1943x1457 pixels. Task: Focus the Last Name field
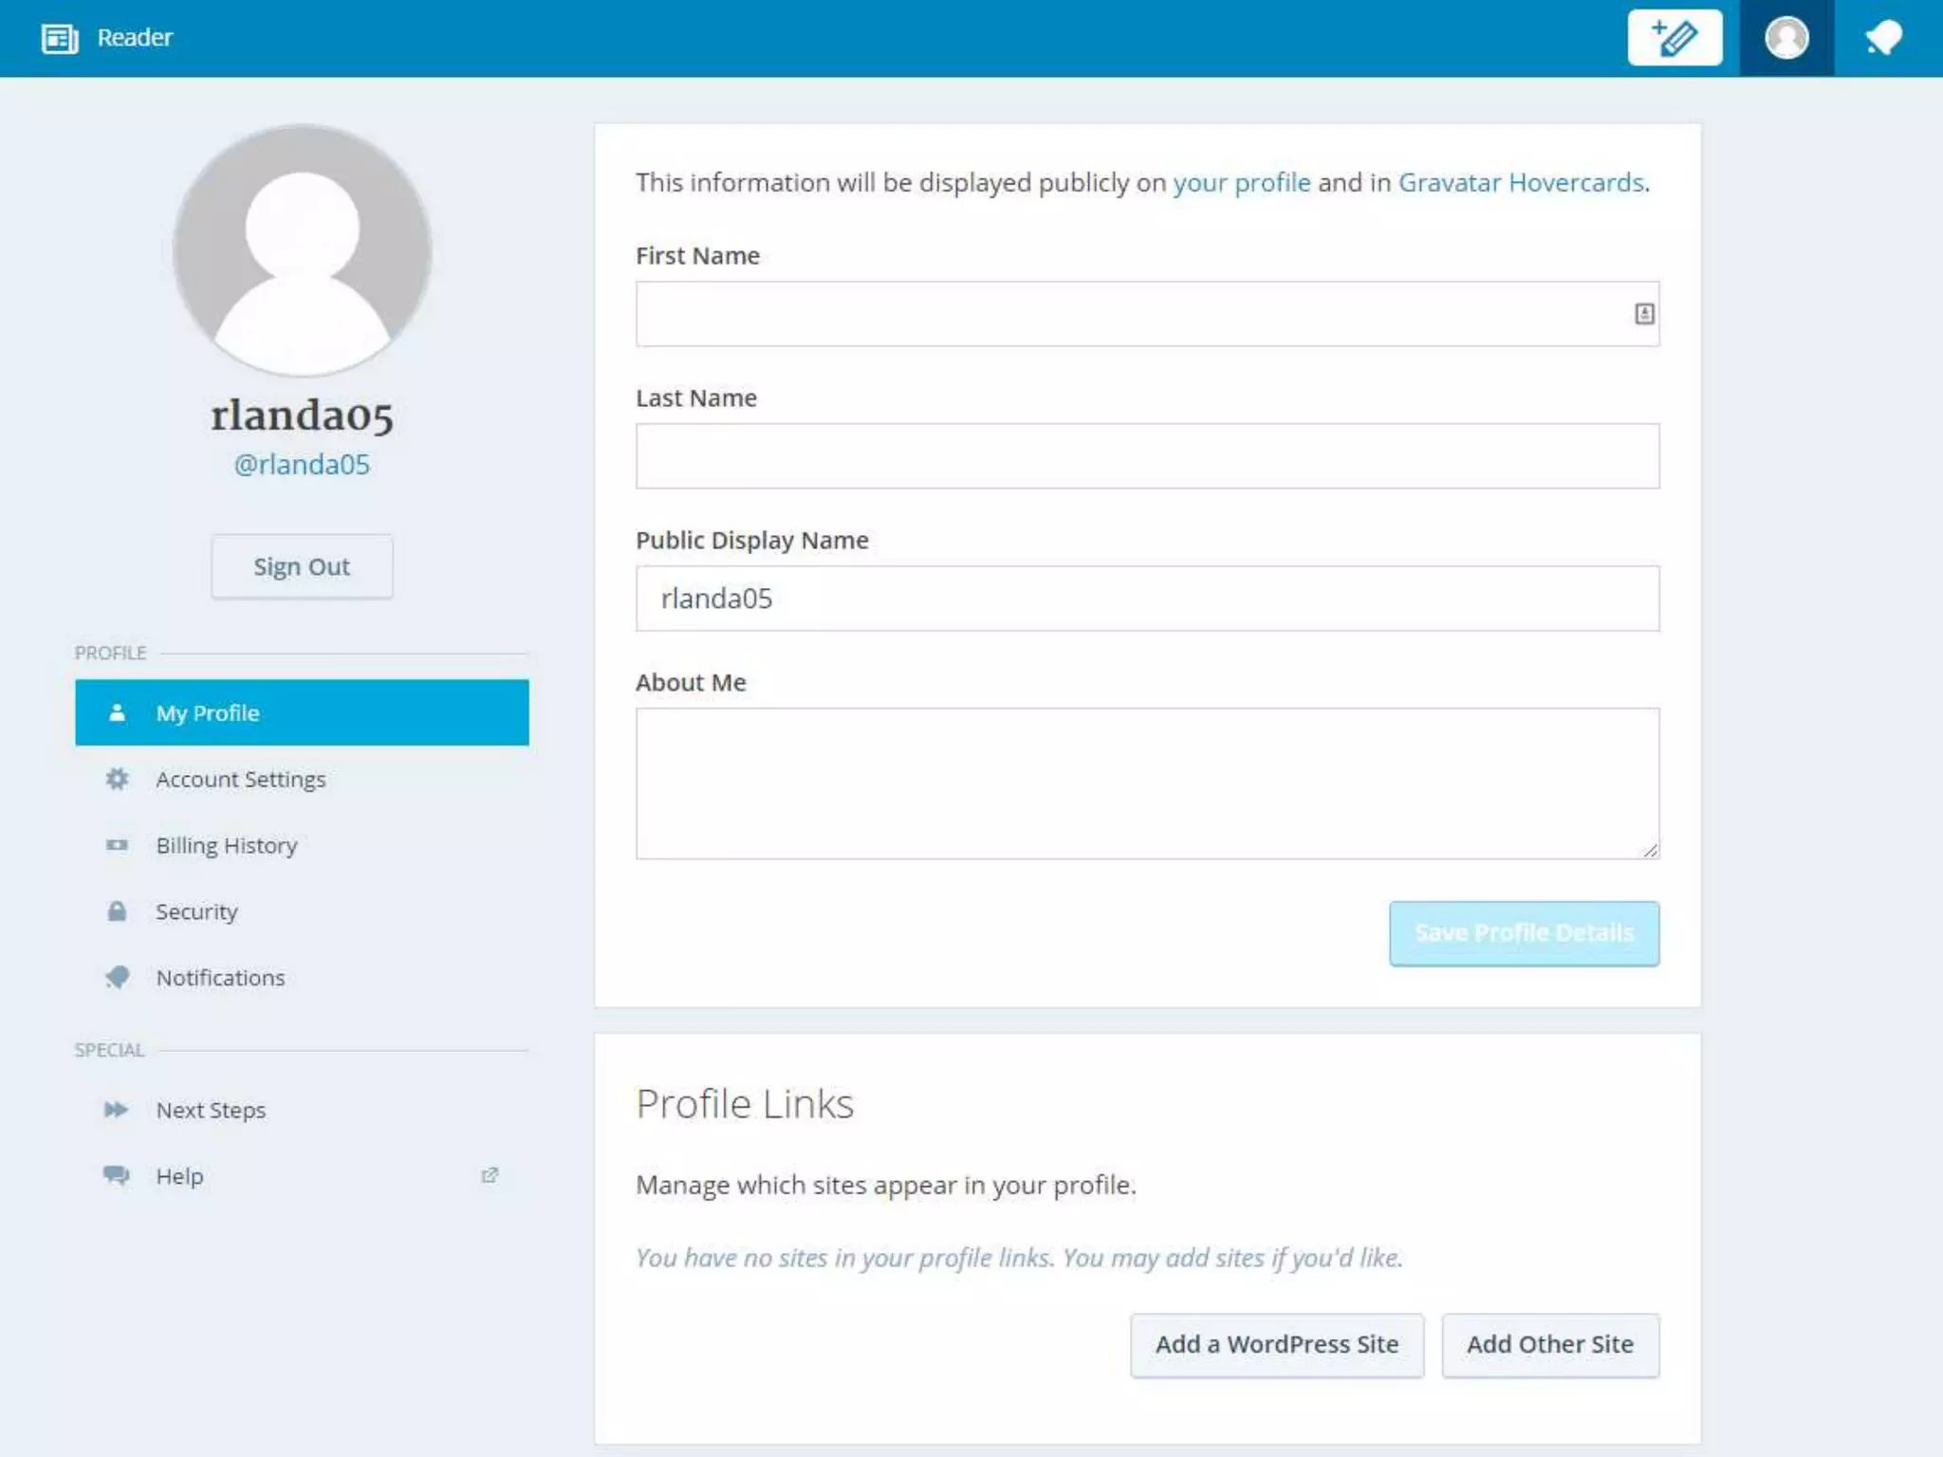pos(1147,456)
